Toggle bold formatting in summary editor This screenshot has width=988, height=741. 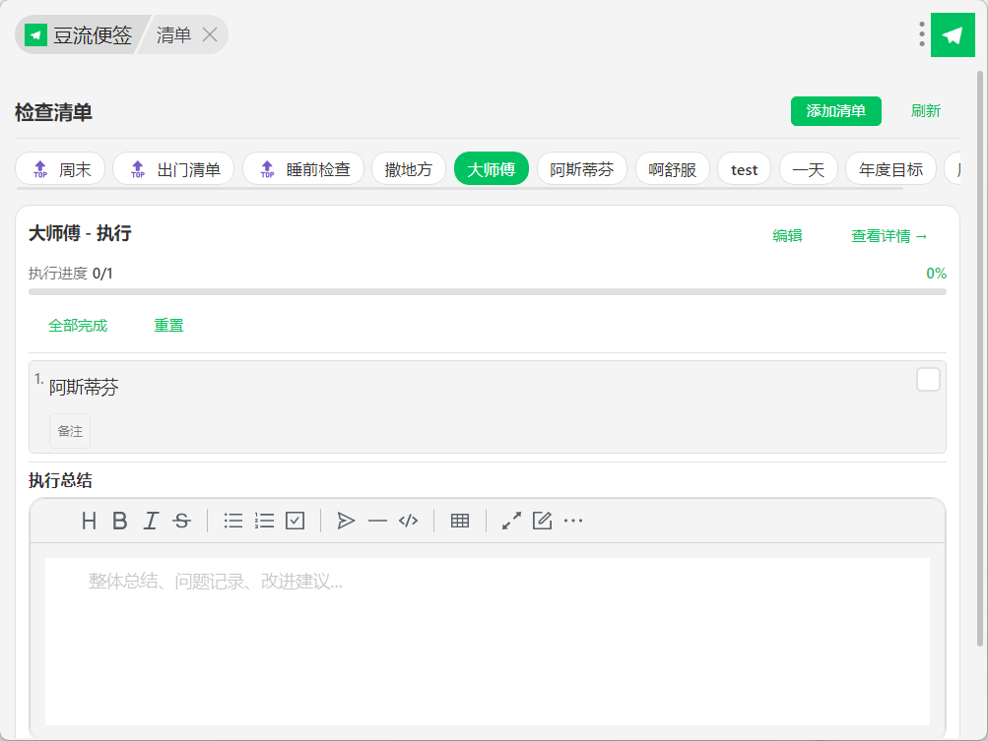[x=119, y=521]
